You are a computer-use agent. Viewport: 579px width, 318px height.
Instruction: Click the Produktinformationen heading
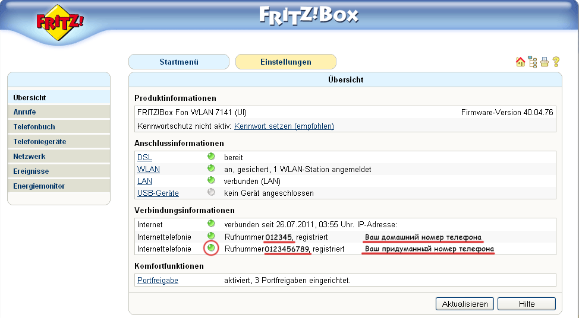click(x=175, y=98)
